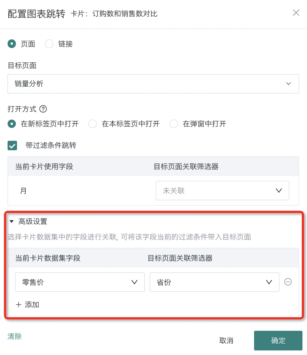Select the 链接 radio option
Screen dimensions: 307x355
49,44
